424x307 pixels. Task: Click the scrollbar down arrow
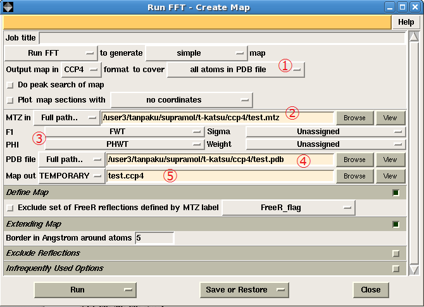pos(414,270)
